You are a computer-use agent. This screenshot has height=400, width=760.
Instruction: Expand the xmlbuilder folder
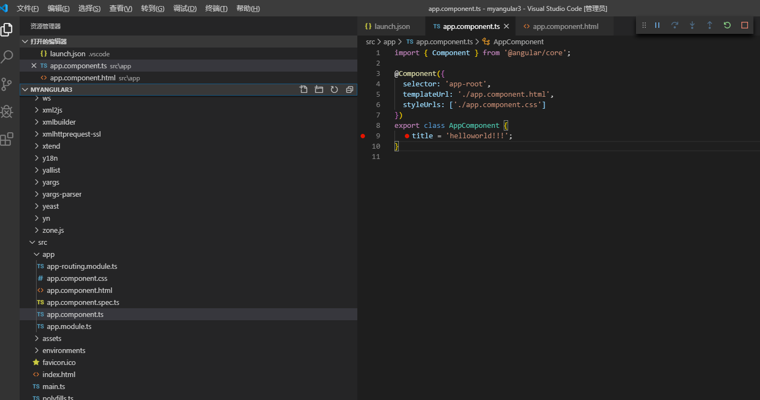click(188, 122)
